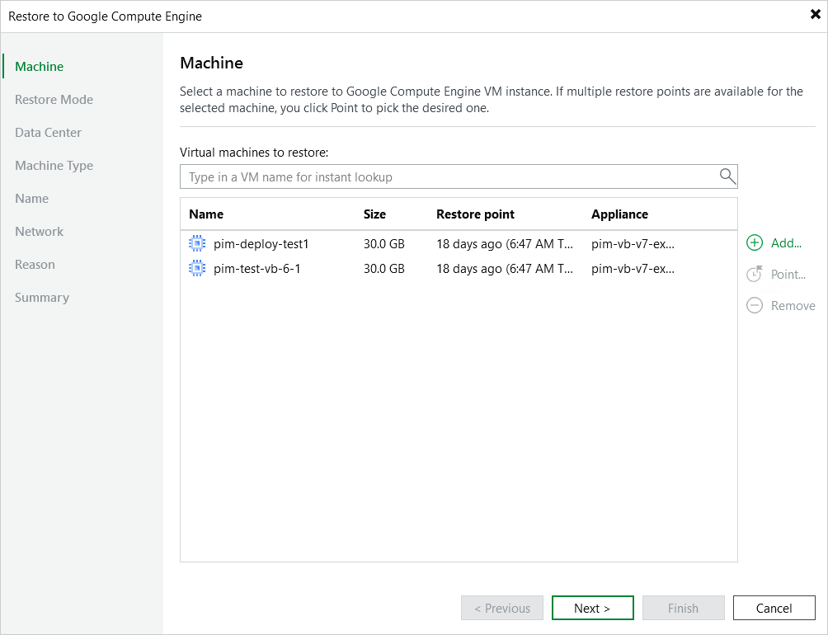Click restore point cell of pim-deploy-test1
Screen dimensions: 828x635
coord(504,243)
